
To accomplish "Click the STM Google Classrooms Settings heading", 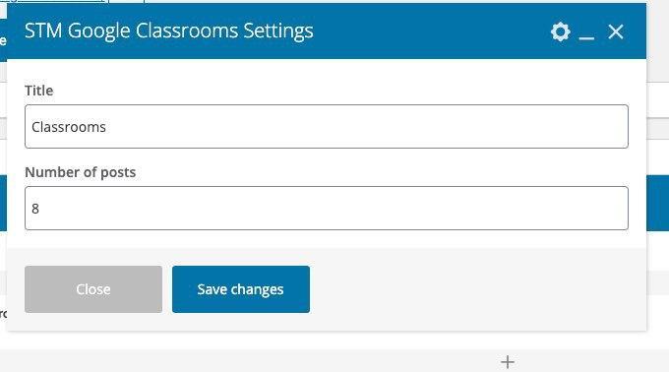I will (x=169, y=31).
